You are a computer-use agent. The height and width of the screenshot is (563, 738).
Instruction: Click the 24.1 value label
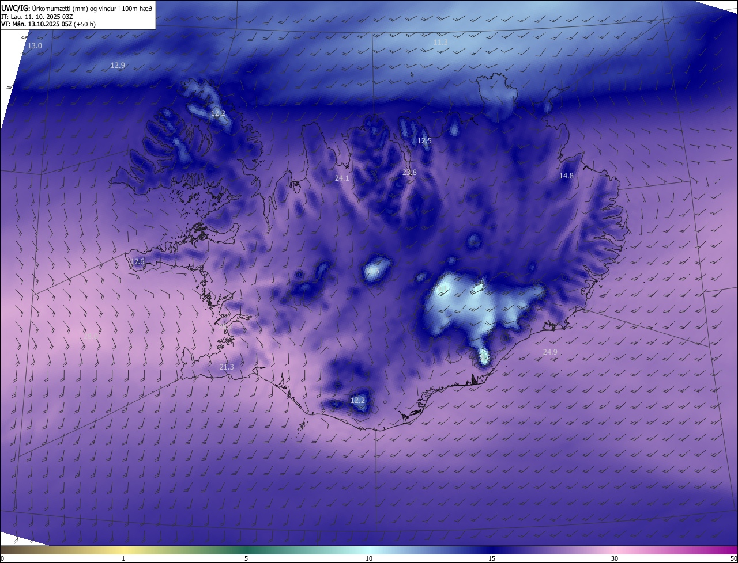(x=342, y=178)
